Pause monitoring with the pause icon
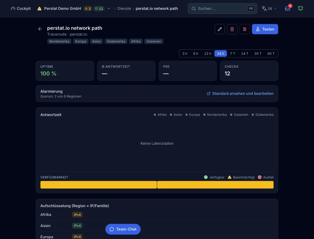Screen dimensions: 314x239 245,29
